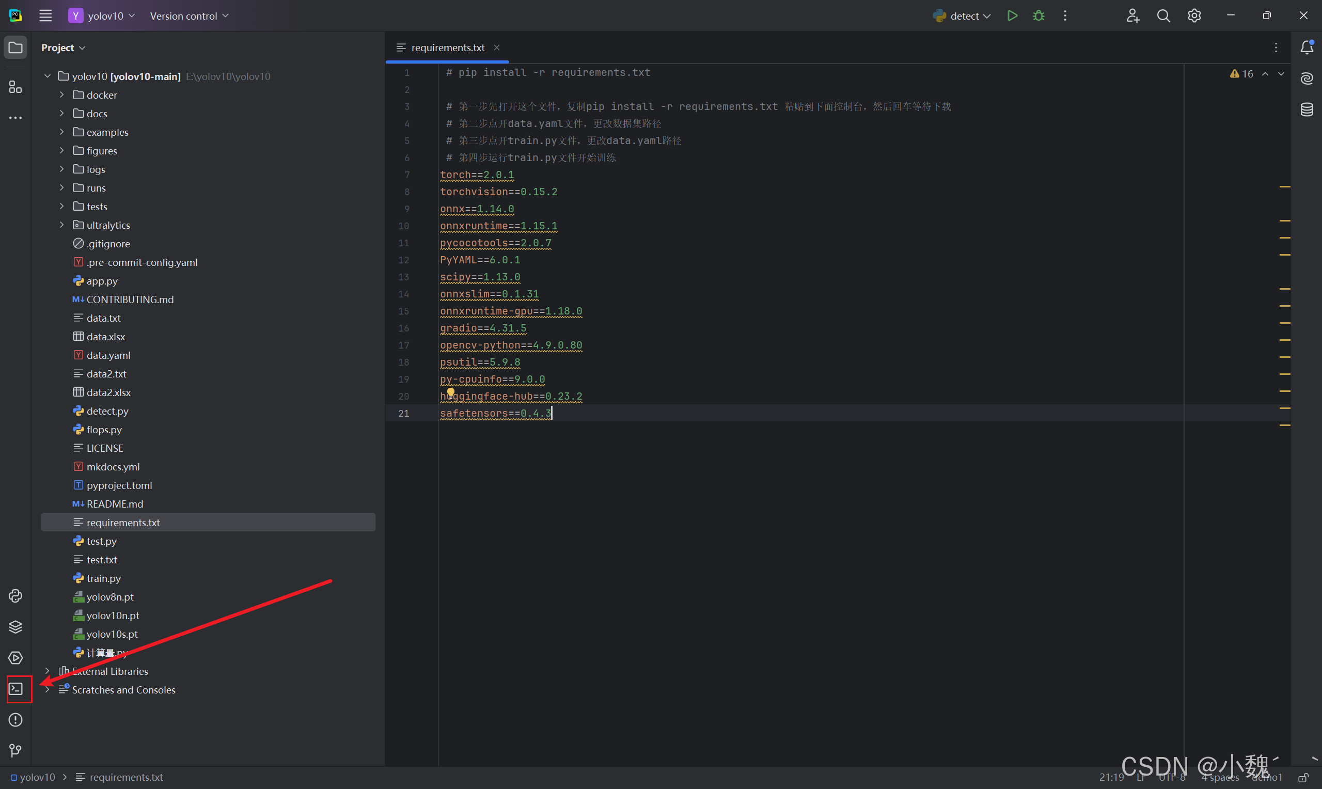Expand the External Libraries node
Screen dimensions: 1322x789
(x=48, y=671)
